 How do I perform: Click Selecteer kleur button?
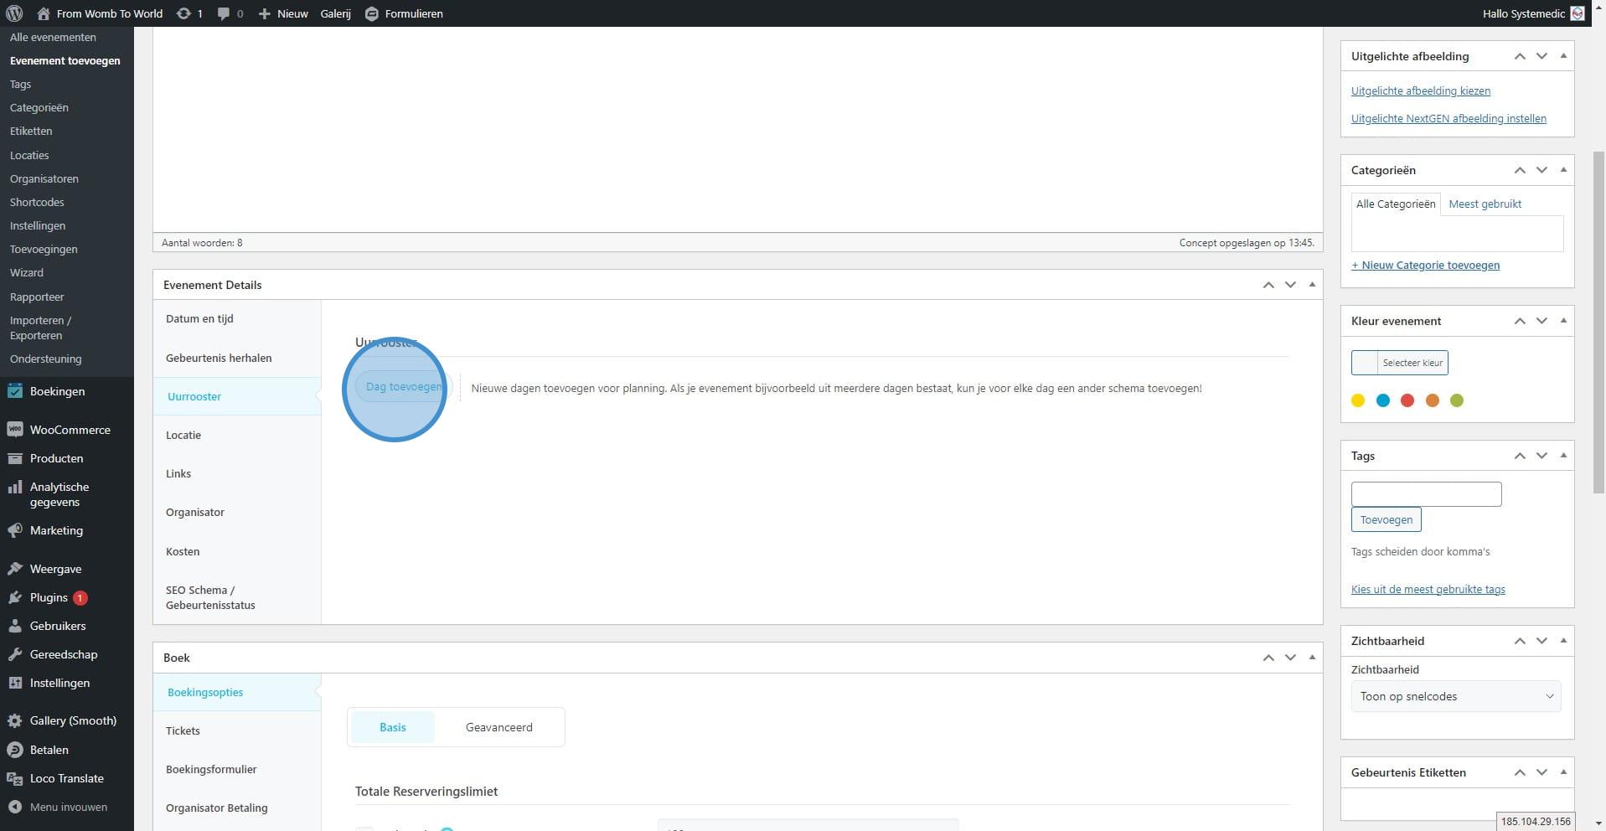pos(1399,363)
